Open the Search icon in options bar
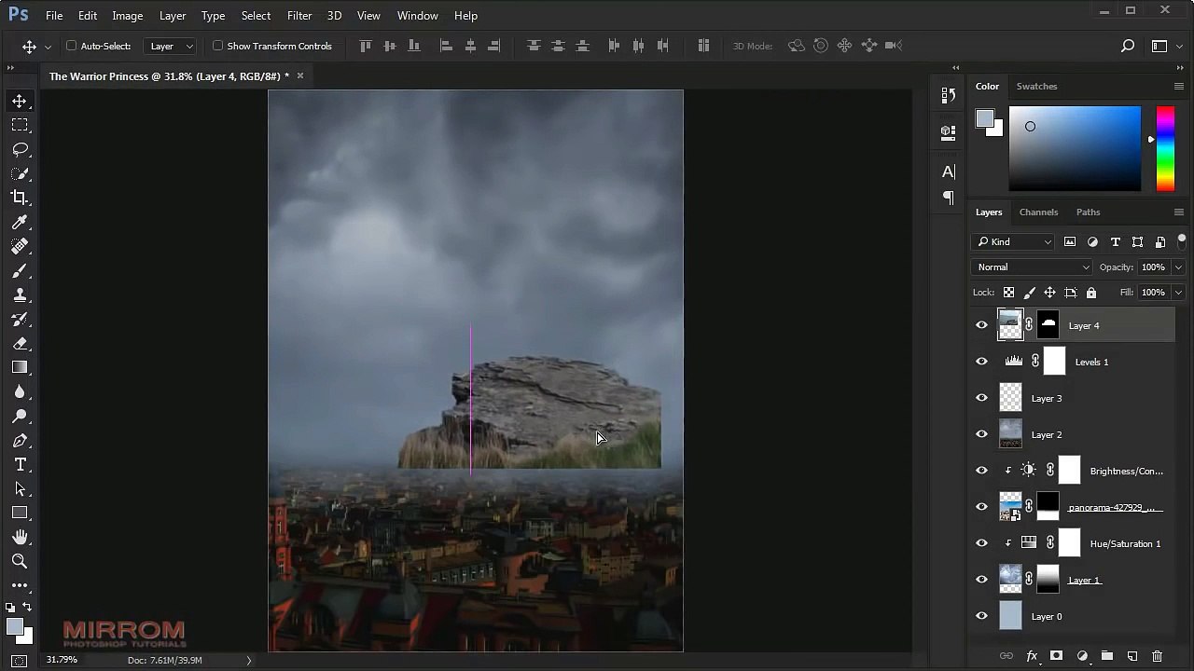Image resolution: width=1194 pixels, height=671 pixels. click(x=1128, y=46)
